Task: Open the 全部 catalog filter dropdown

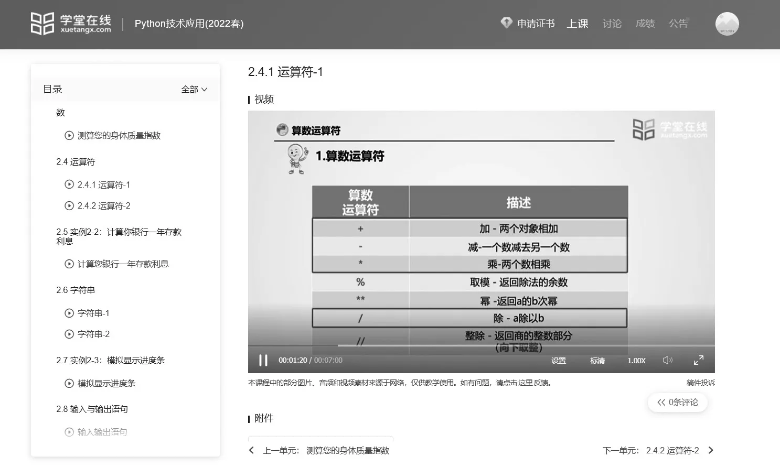Action: [x=194, y=90]
